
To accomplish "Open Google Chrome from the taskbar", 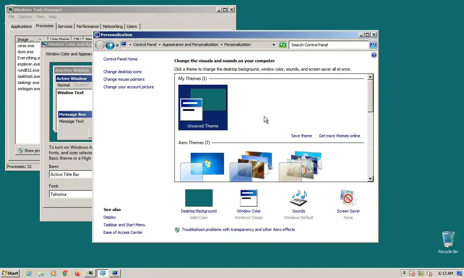I will (x=65, y=273).
